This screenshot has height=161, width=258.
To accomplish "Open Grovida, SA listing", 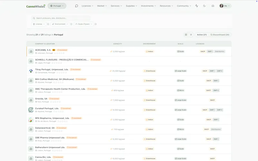I will click(41, 99).
